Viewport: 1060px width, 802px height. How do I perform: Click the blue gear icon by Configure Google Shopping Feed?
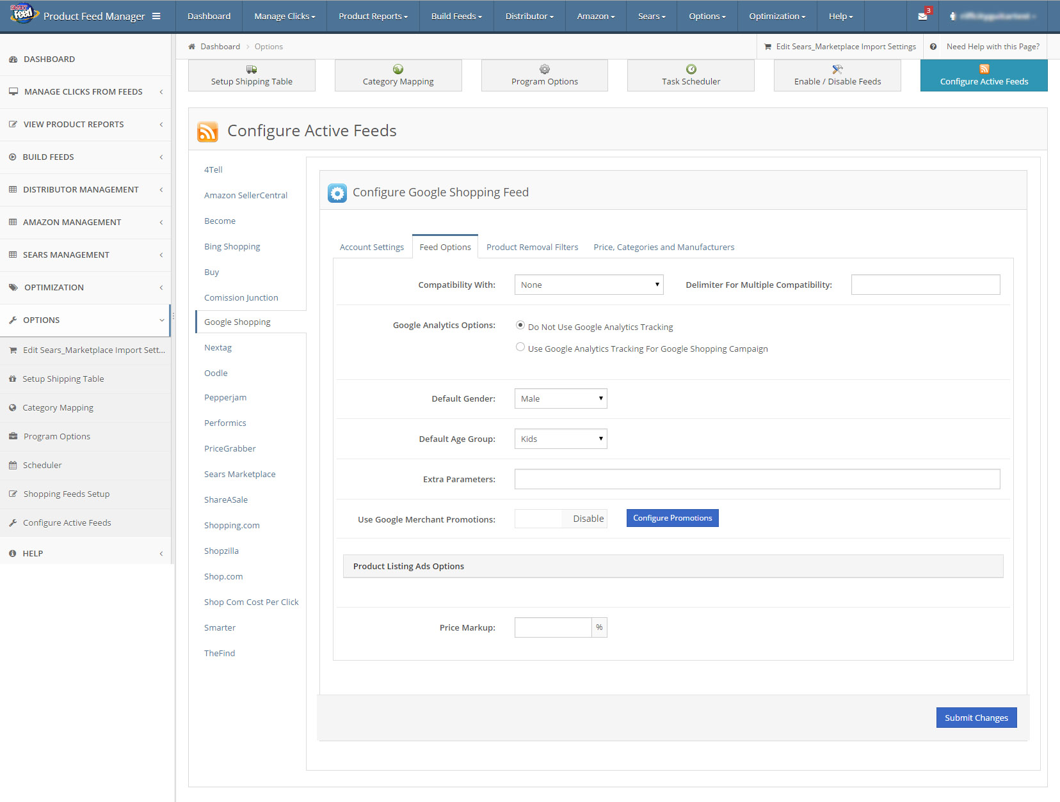point(337,193)
